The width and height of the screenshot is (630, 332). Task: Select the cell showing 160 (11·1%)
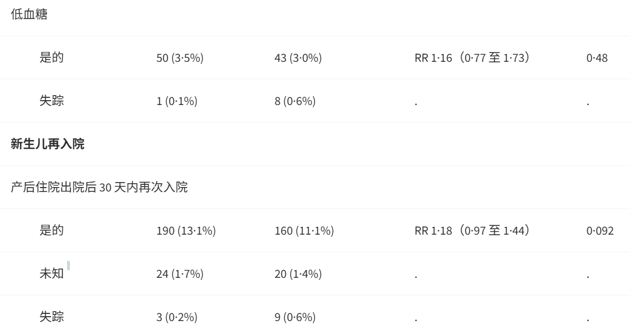pos(304,231)
